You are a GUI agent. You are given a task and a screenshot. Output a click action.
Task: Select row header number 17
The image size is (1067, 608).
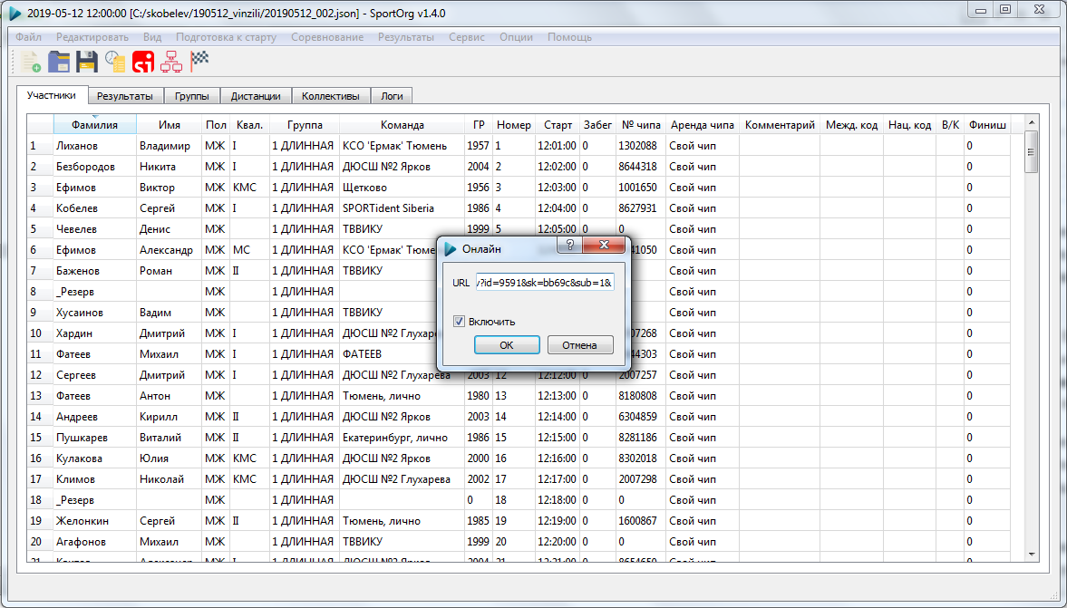coord(40,479)
